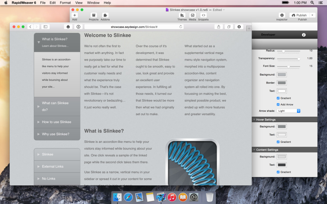
Task: Open System Preferences from the Dock
Action: (x=194, y=197)
